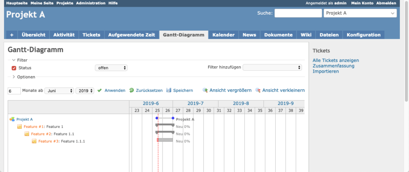This screenshot has width=409, height=172.
Task: Click the ticket icon beside Feature #1
Action: 19,127
